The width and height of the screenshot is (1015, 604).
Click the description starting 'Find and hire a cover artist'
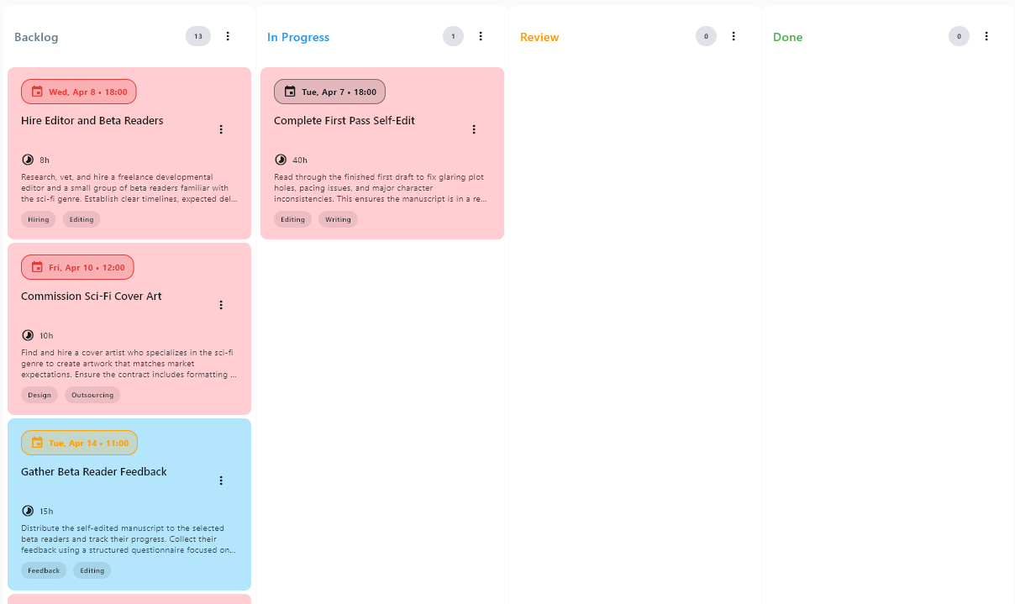[129, 364]
